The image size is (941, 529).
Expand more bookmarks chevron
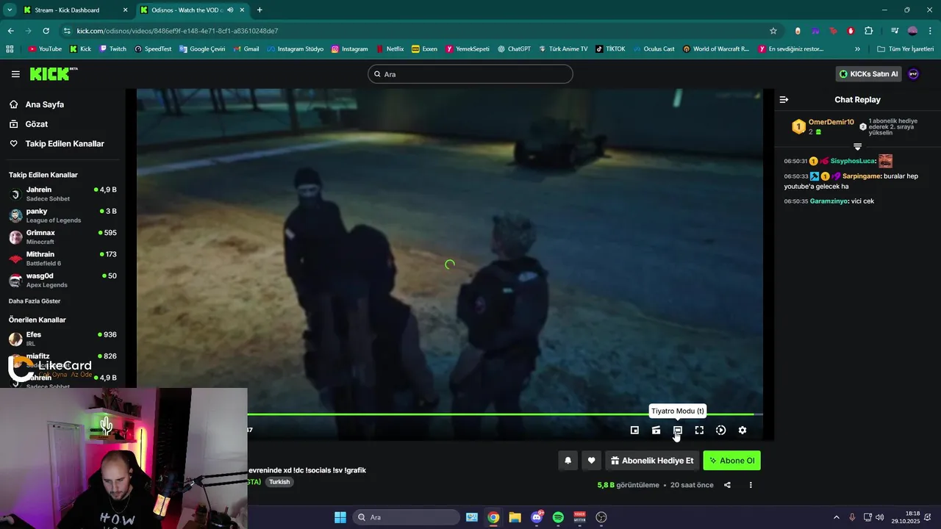click(x=857, y=48)
